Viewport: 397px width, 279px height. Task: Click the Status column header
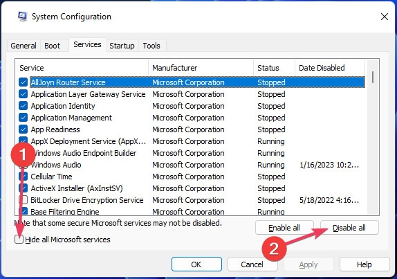274,68
